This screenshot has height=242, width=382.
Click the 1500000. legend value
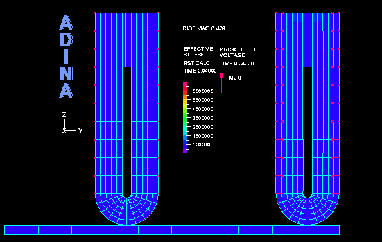[x=204, y=136]
